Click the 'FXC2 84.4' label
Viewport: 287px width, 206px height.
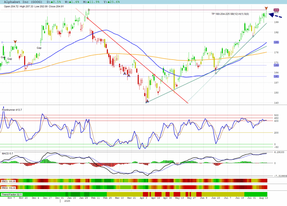coord(8,188)
